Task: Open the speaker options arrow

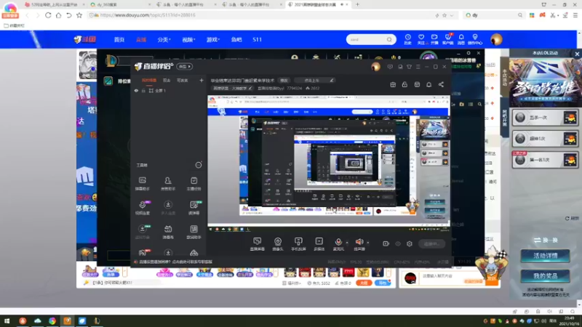Action: click(368, 243)
